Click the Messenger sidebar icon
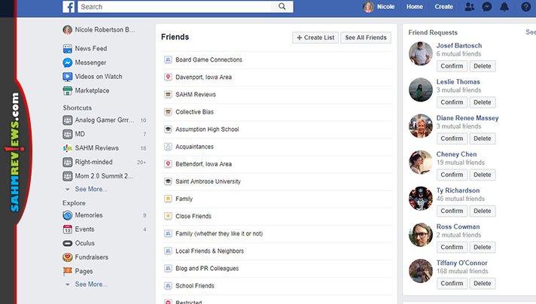The height and width of the screenshot is (304, 536). 67,62
